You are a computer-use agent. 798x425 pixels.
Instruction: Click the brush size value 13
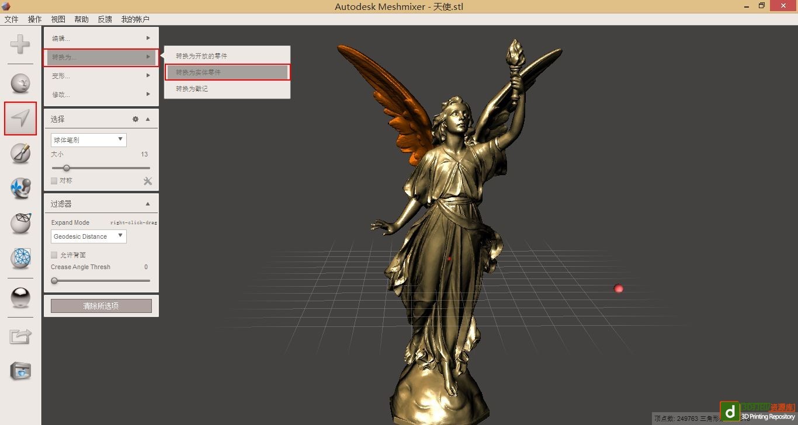(x=144, y=155)
